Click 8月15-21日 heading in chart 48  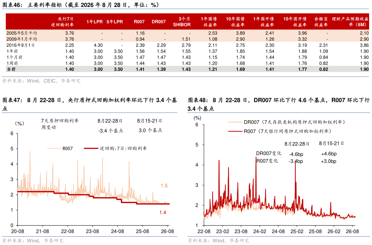331,144
